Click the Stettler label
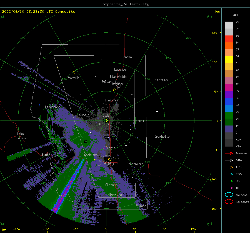 [162, 80]
